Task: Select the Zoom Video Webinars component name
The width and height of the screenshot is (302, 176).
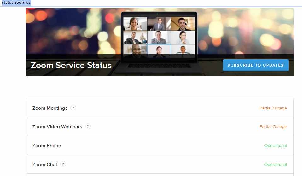Action: click(x=57, y=127)
